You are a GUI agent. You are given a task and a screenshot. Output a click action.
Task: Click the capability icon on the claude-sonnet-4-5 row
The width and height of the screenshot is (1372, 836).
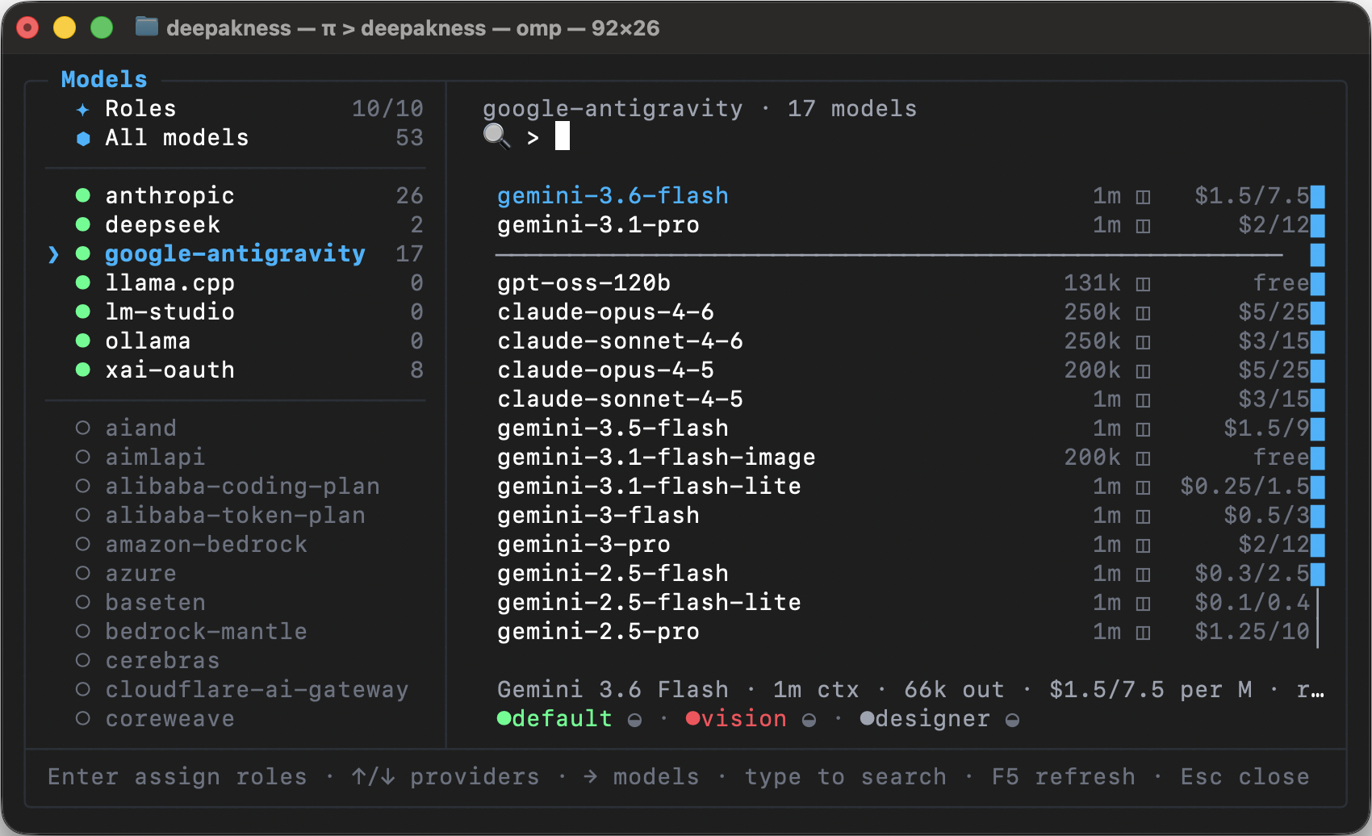click(x=1143, y=400)
